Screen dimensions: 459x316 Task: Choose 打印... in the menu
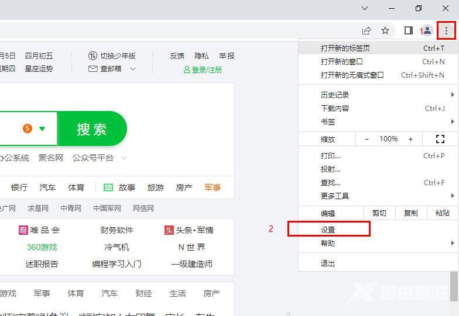point(378,155)
